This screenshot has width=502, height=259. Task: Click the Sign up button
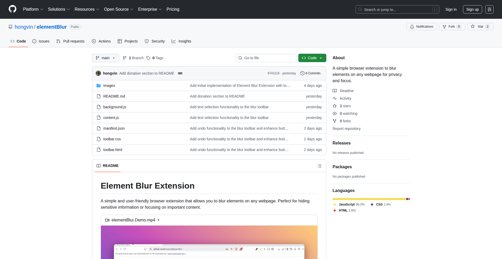pyautogui.click(x=472, y=9)
